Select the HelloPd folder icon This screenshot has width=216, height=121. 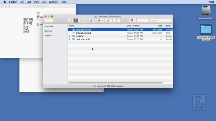(x=74, y=36)
